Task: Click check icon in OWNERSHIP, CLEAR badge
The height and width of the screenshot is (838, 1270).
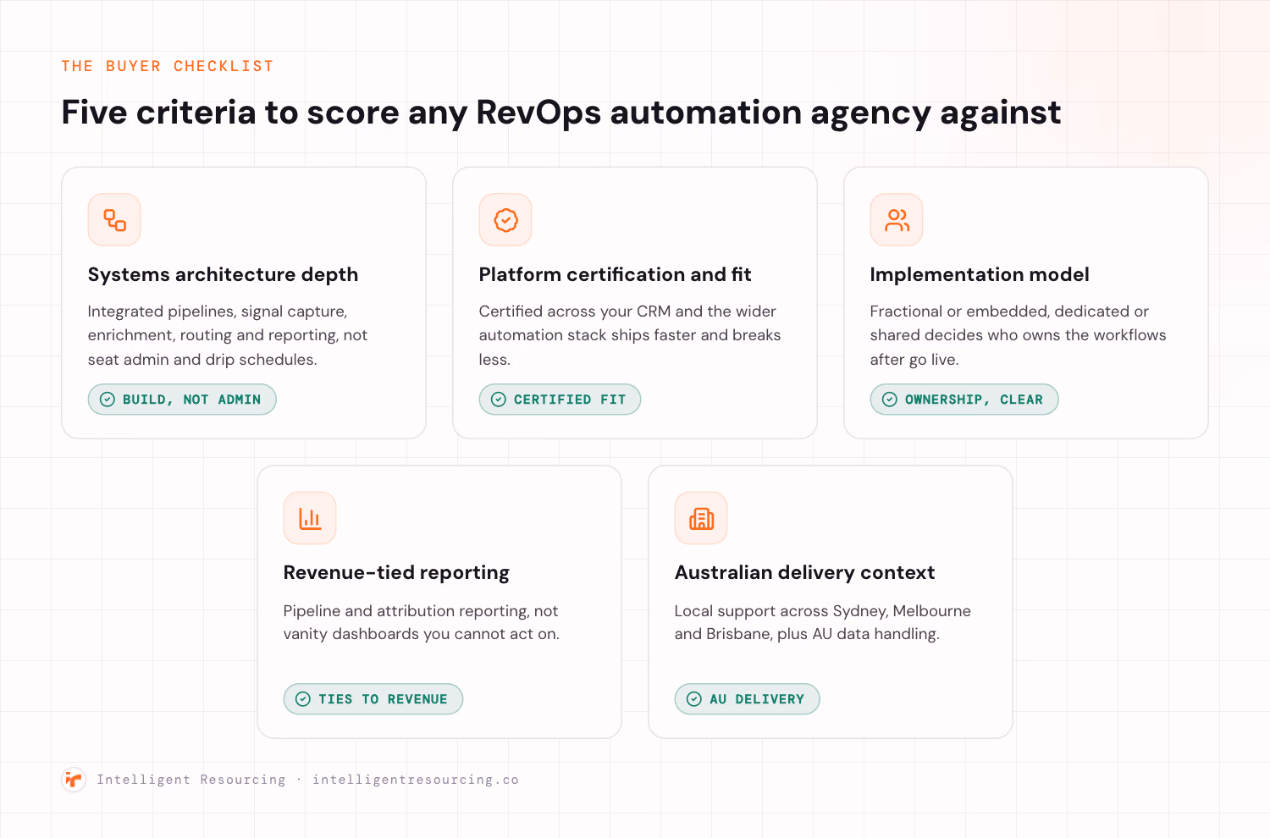Action: coord(890,400)
